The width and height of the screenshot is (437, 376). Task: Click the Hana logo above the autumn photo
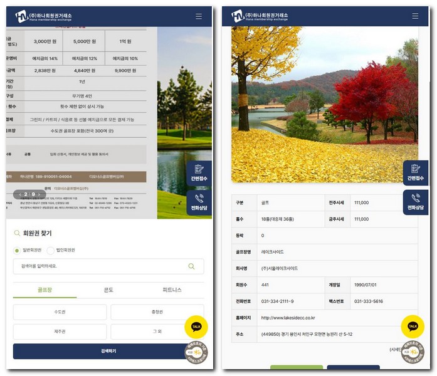pyautogui.click(x=260, y=16)
